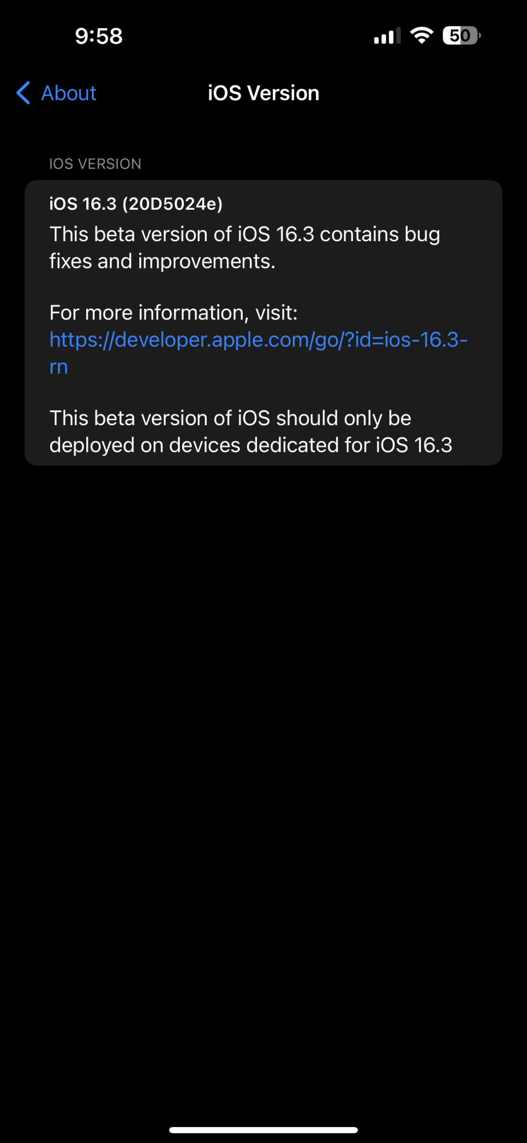The width and height of the screenshot is (527, 1143).
Task: Tap the line ending in 'contains bug'
Action: pos(244,234)
